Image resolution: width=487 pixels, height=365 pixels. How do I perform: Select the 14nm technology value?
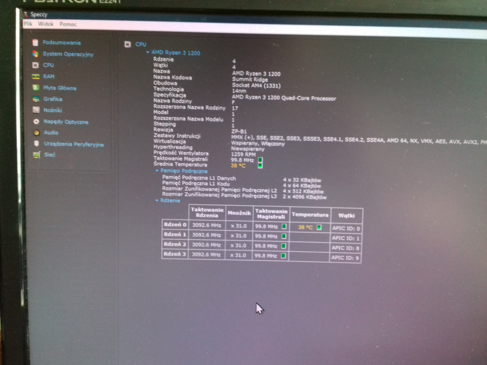pyautogui.click(x=239, y=91)
